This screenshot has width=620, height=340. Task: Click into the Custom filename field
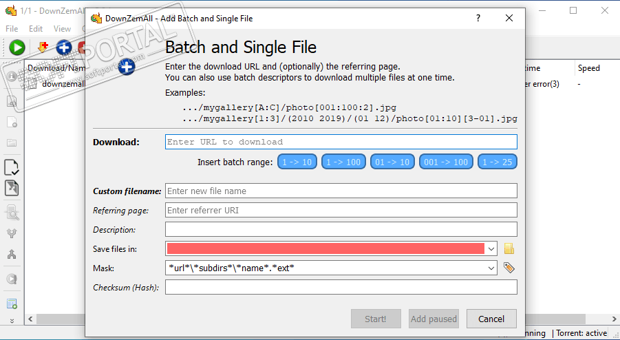tap(341, 191)
